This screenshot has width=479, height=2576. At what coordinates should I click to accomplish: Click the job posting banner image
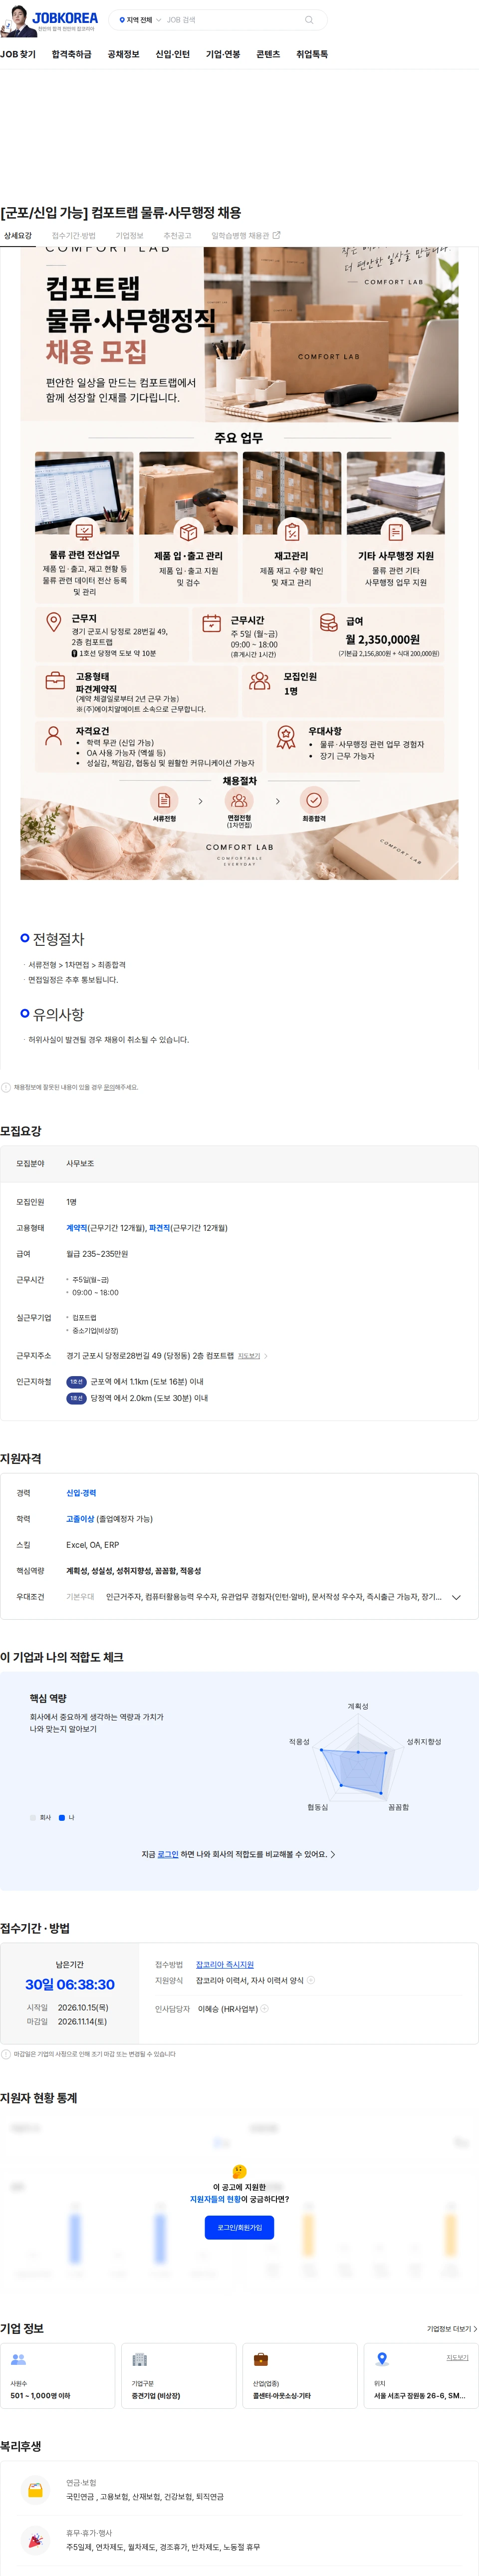click(239, 564)
